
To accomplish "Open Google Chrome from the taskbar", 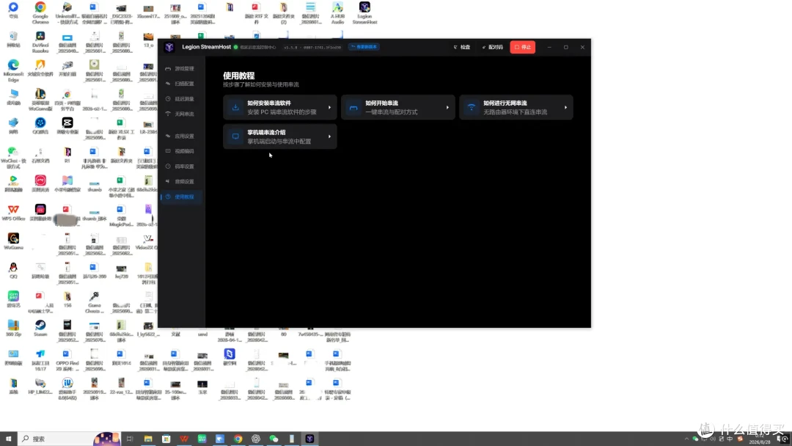I will click(x=238, y=439).
